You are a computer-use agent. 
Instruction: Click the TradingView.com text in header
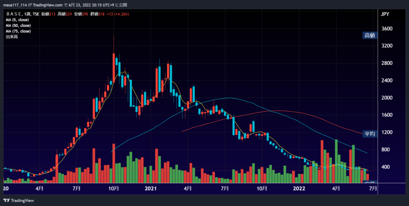[x=48, y=5]
